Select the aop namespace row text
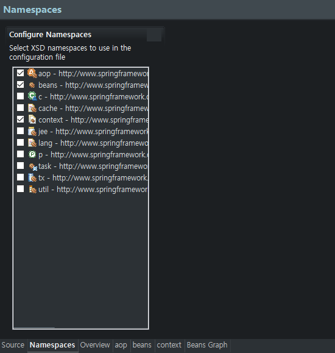Screen dimensions: 335x353 (93, 74)
